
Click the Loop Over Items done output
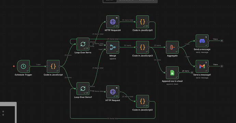(89, 42)
